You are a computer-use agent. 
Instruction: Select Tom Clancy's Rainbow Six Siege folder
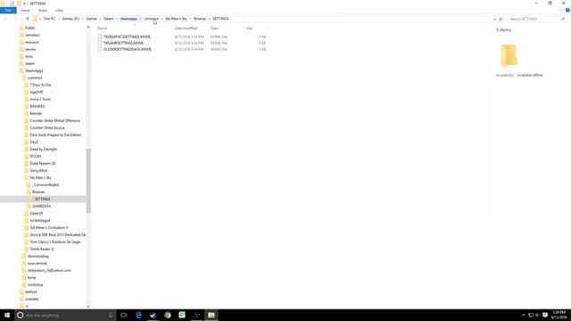[54, 242]
